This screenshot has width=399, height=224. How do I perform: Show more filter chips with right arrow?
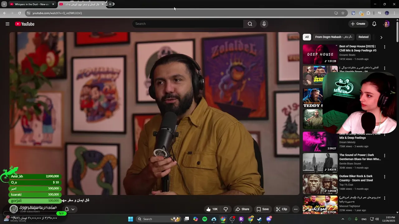coord(381,37)
